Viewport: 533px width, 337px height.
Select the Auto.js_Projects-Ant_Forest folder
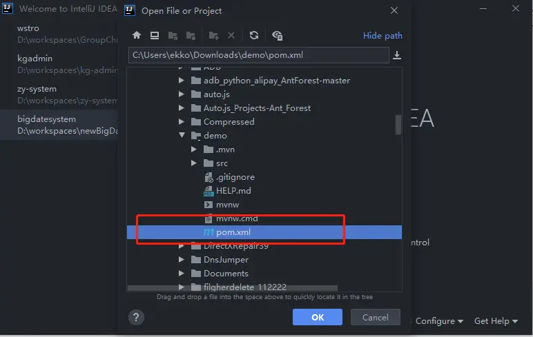(x=257, y=108)
